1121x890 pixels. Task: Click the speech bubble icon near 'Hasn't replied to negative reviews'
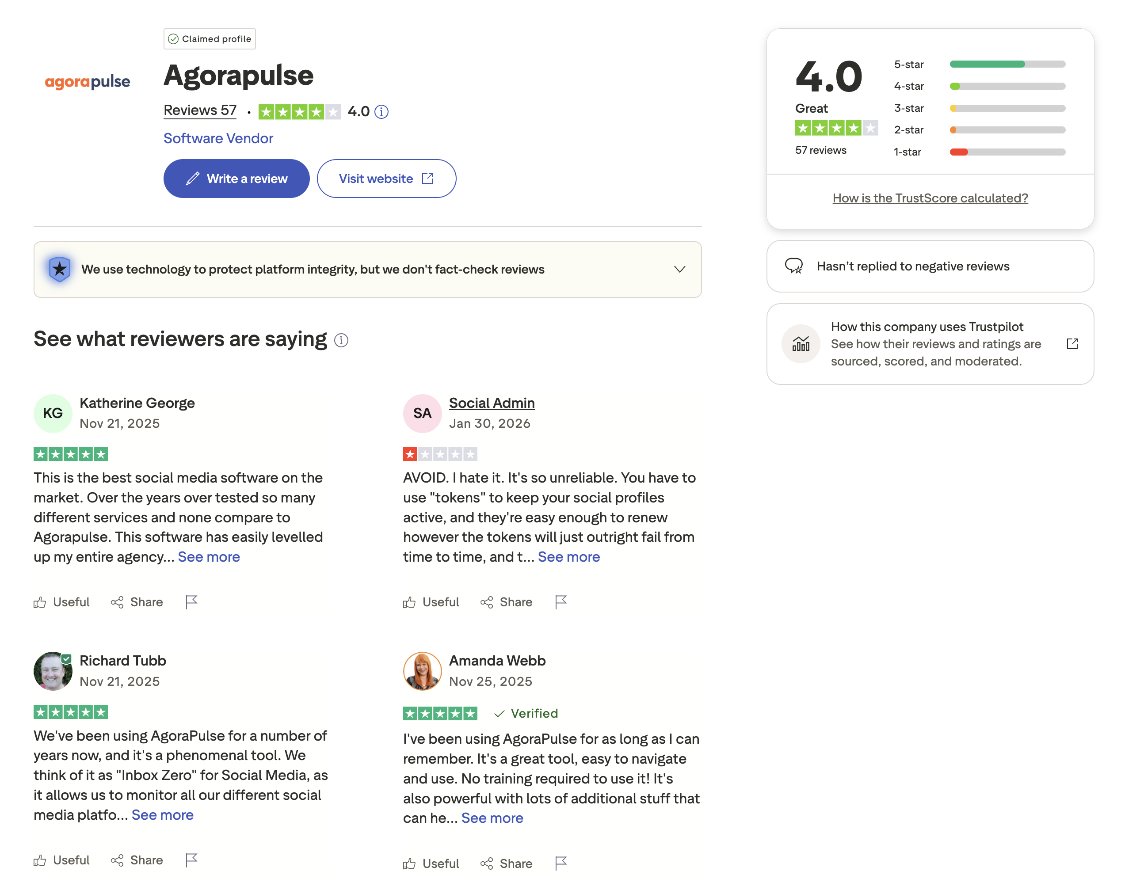click(794, 266)
